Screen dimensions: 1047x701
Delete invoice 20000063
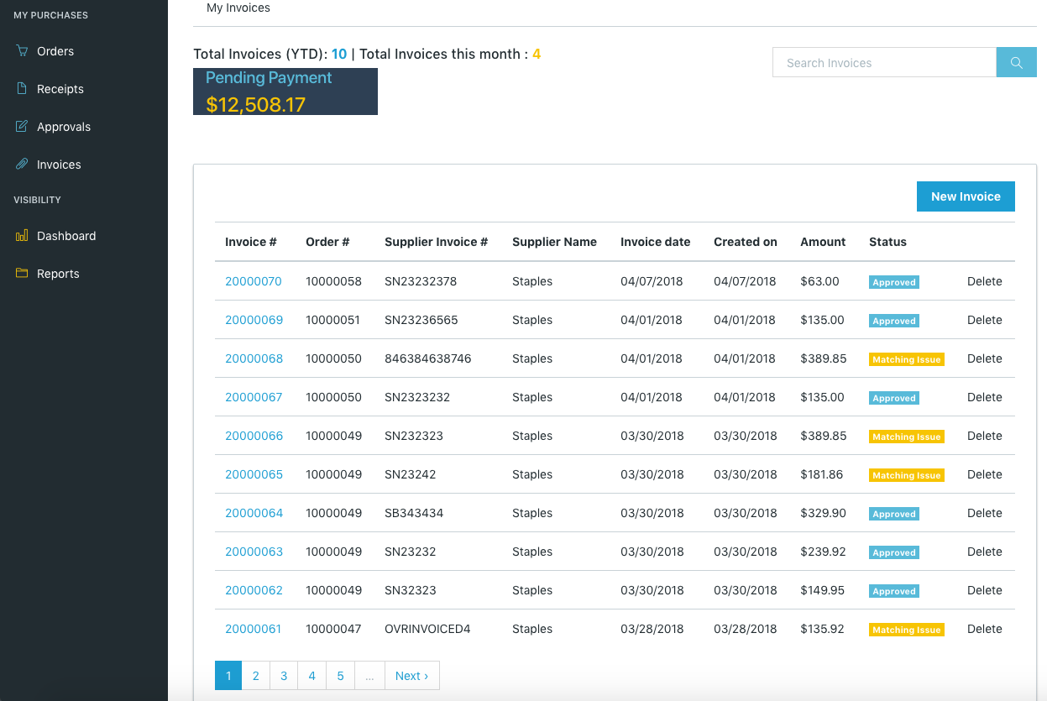point(985,552)
